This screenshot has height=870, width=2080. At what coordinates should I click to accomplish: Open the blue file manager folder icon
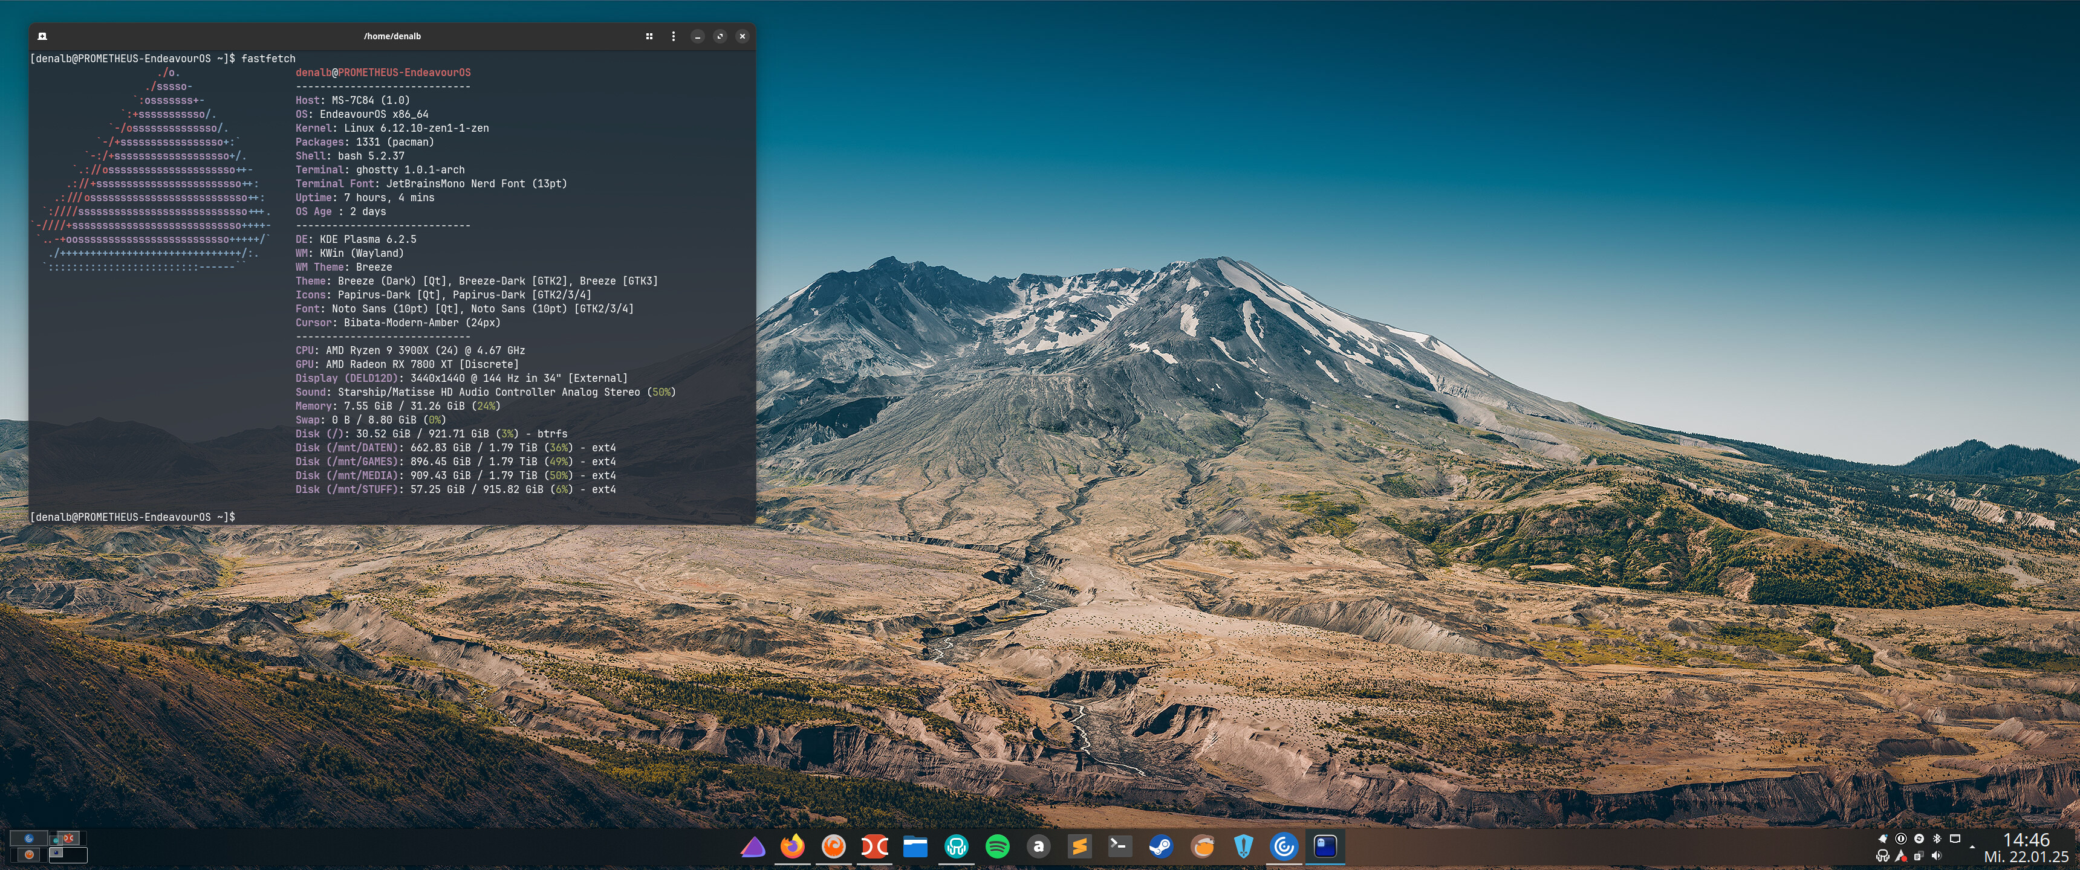pos(915,846)
